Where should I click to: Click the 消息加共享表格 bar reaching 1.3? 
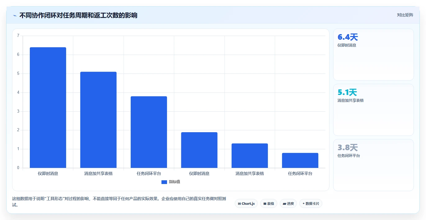point(250,156)
